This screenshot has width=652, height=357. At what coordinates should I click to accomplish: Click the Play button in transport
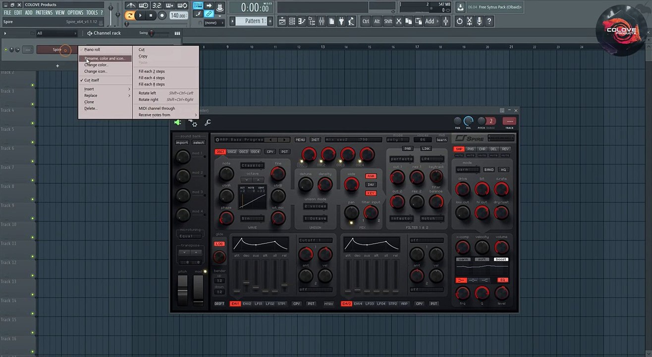[x=140, y=15]
